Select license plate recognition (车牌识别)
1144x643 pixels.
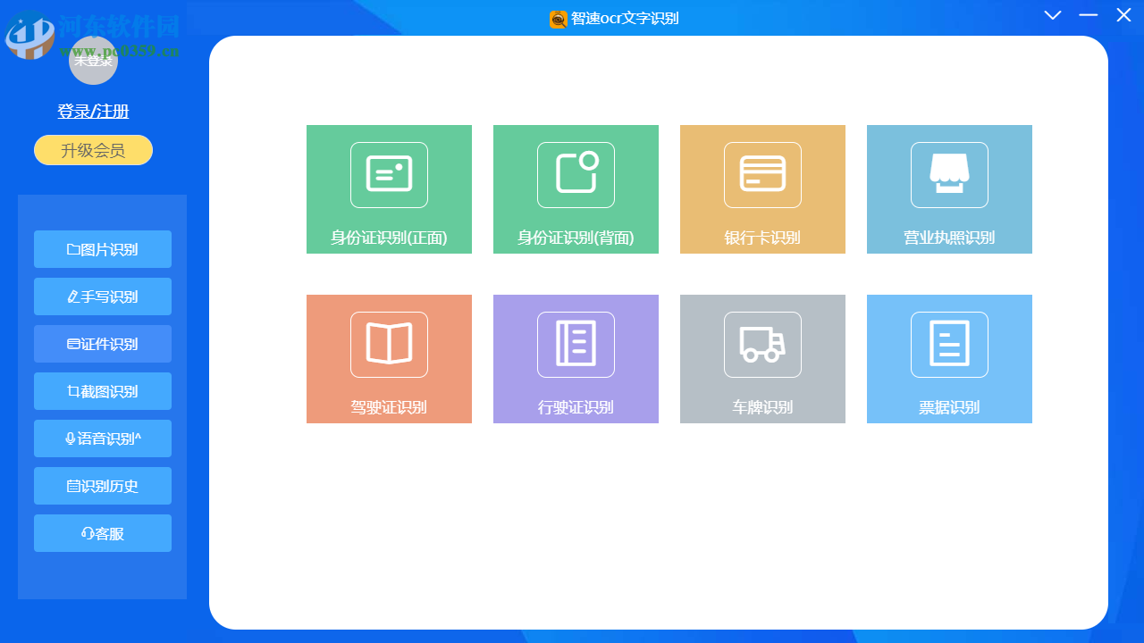tap(762, 359)
